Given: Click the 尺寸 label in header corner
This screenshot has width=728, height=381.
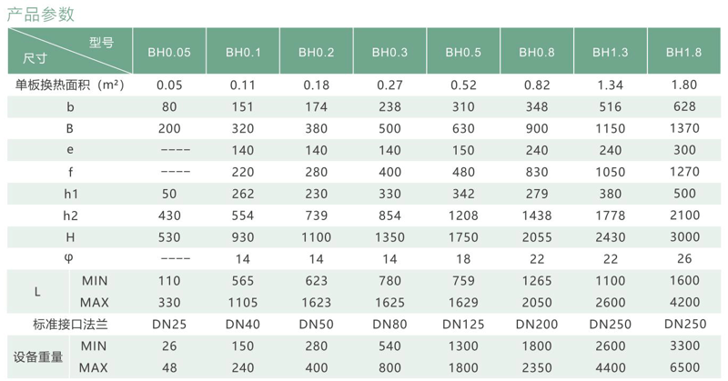Looking at the screenshot, I should click(x=35, y=58).
